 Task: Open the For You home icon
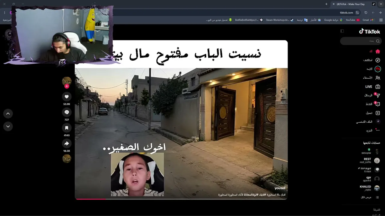[378, 51]
